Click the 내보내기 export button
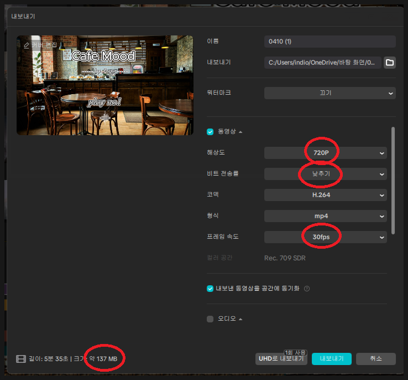The width and height of the screenshot is (408, 380). [x=332, y=359]
